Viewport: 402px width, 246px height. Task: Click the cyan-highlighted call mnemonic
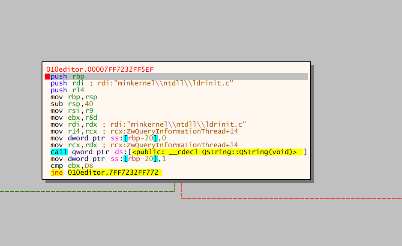pyautogui.click(x=59, y=152)
